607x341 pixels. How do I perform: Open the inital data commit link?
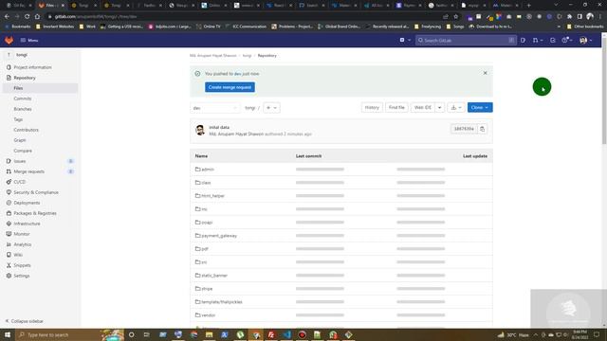(219, 127)
